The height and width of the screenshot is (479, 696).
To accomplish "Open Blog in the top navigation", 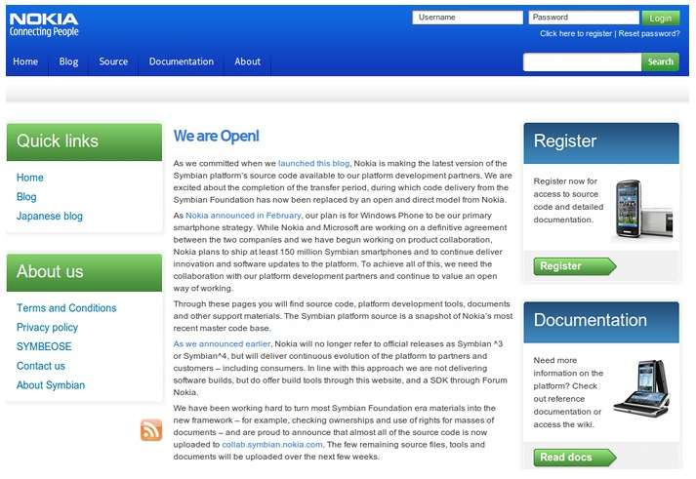I will [x=68, y=61].
